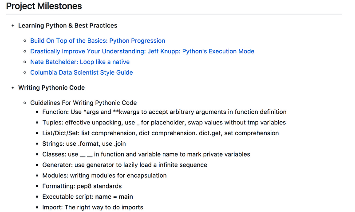Click the Executable script name = main line
The height and width of the screenshot is (212, 355).
click(87, 197)
